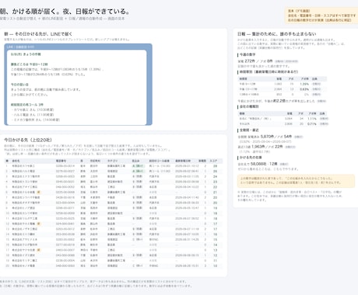Click the section title 今日かける先（上位20社）

(x=28, y=140)
